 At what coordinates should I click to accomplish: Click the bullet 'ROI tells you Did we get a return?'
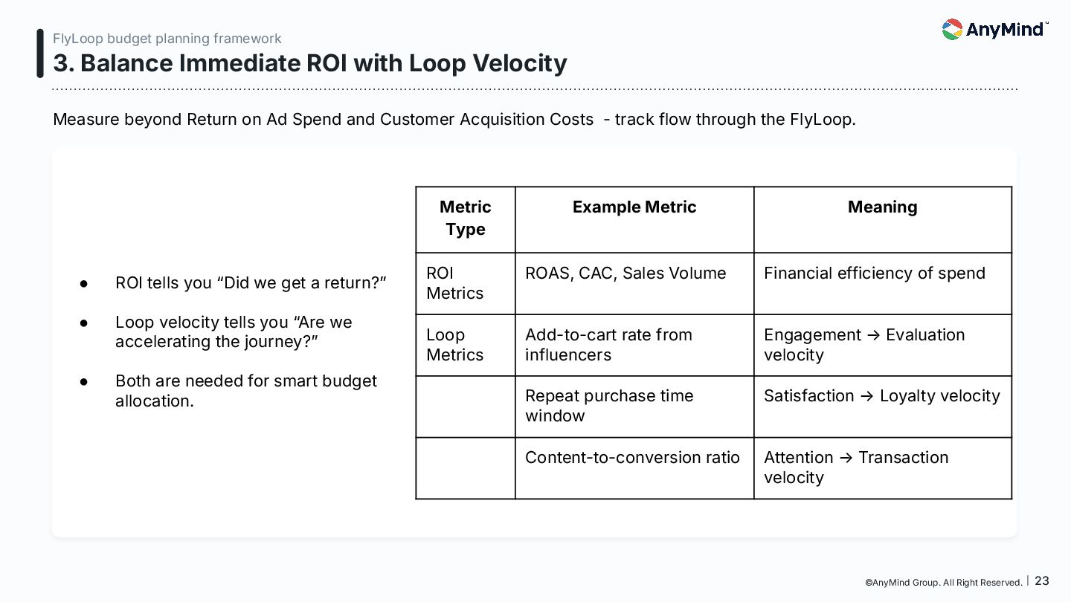pos(251,283)
